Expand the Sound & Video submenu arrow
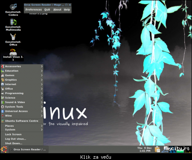 [x=41, y=102]
